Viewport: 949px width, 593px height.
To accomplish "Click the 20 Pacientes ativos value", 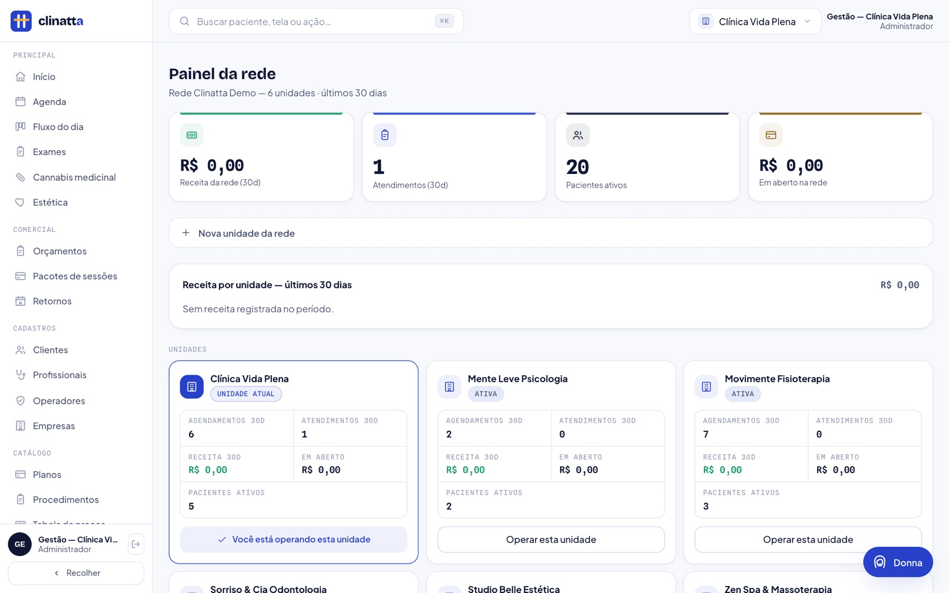I will point(577,167).
